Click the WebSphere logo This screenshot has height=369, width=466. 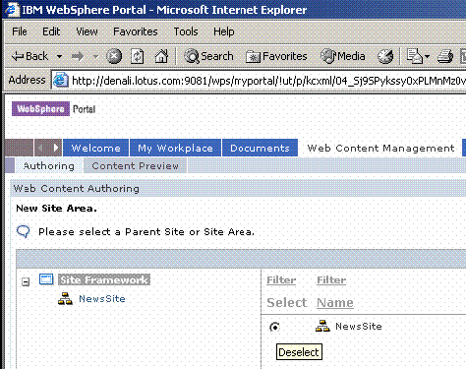pos(40,108)
